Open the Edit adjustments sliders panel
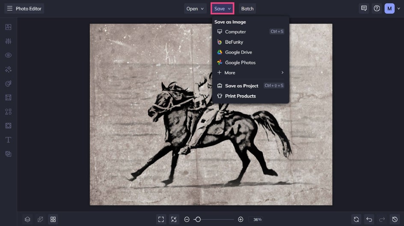Image resolution: width=404 pixels, height=226 pixels. tap(8, 41)
